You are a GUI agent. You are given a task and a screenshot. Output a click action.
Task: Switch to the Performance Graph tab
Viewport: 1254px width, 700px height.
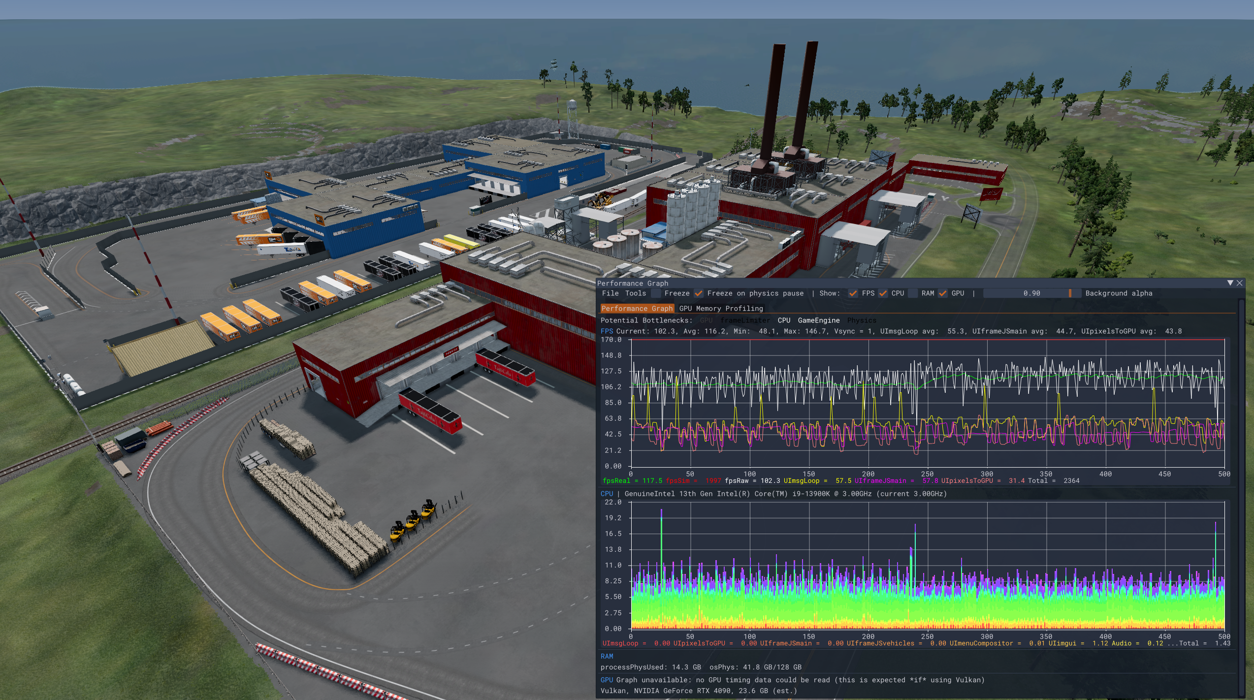637,309
